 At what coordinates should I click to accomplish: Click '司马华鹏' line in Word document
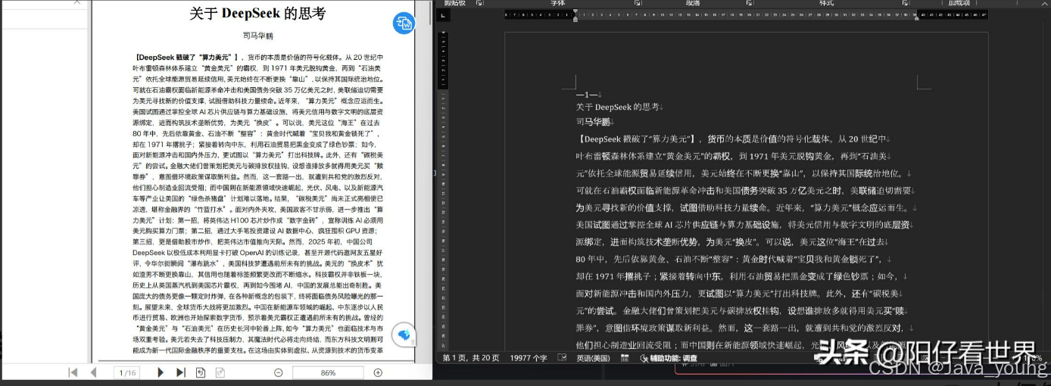click(x=595, y=121)
